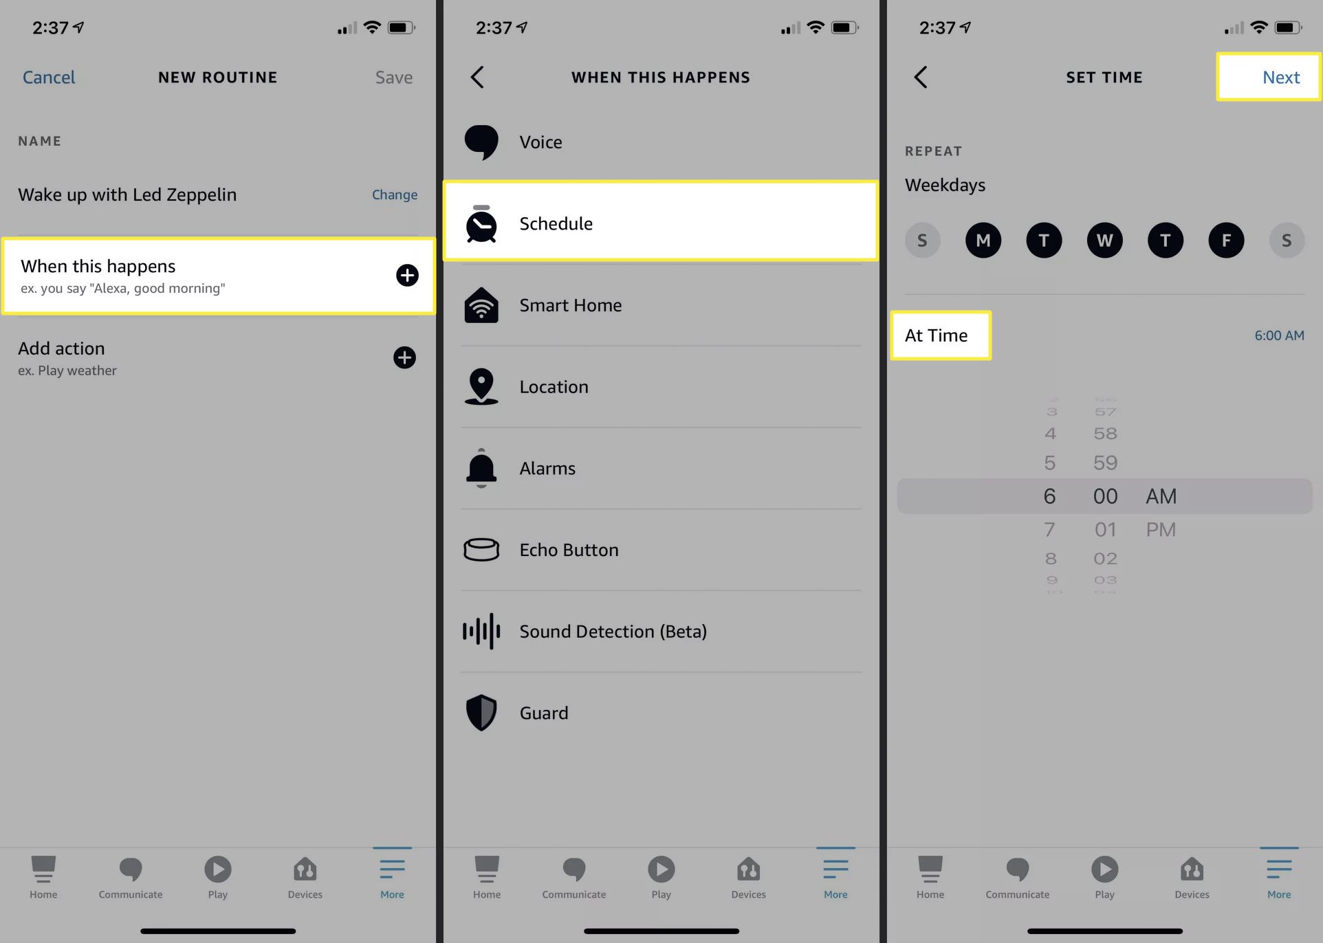The image size is (1323, 943).
Task: Tap the Cancel button on routine
Action: click(x=48, y=76)
